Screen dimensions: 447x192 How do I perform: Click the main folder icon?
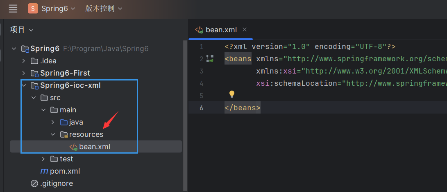[x=54, y=110]
